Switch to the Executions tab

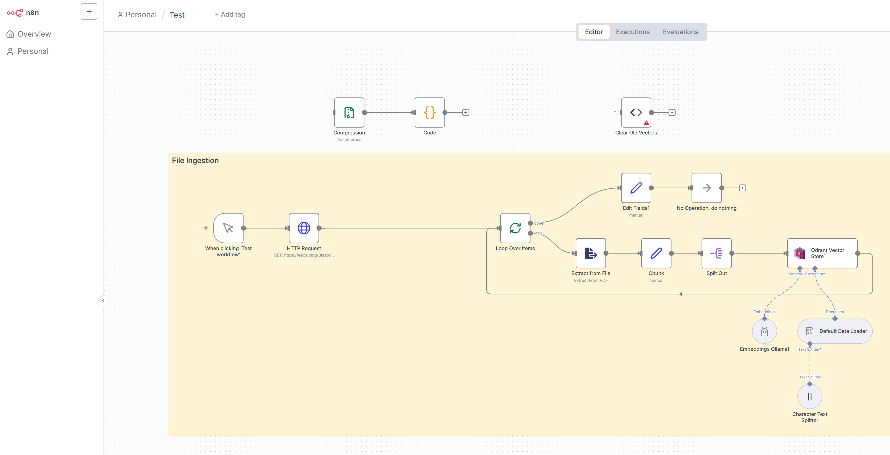tap(632, 32)
